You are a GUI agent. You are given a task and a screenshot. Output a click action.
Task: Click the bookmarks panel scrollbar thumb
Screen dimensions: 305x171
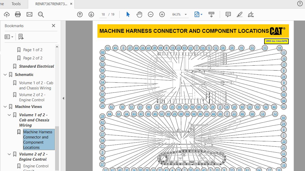57,149
